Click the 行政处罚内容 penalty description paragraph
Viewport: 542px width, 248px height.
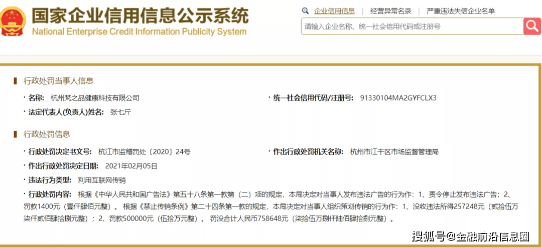pyautogui.click(x=271, y=206)
